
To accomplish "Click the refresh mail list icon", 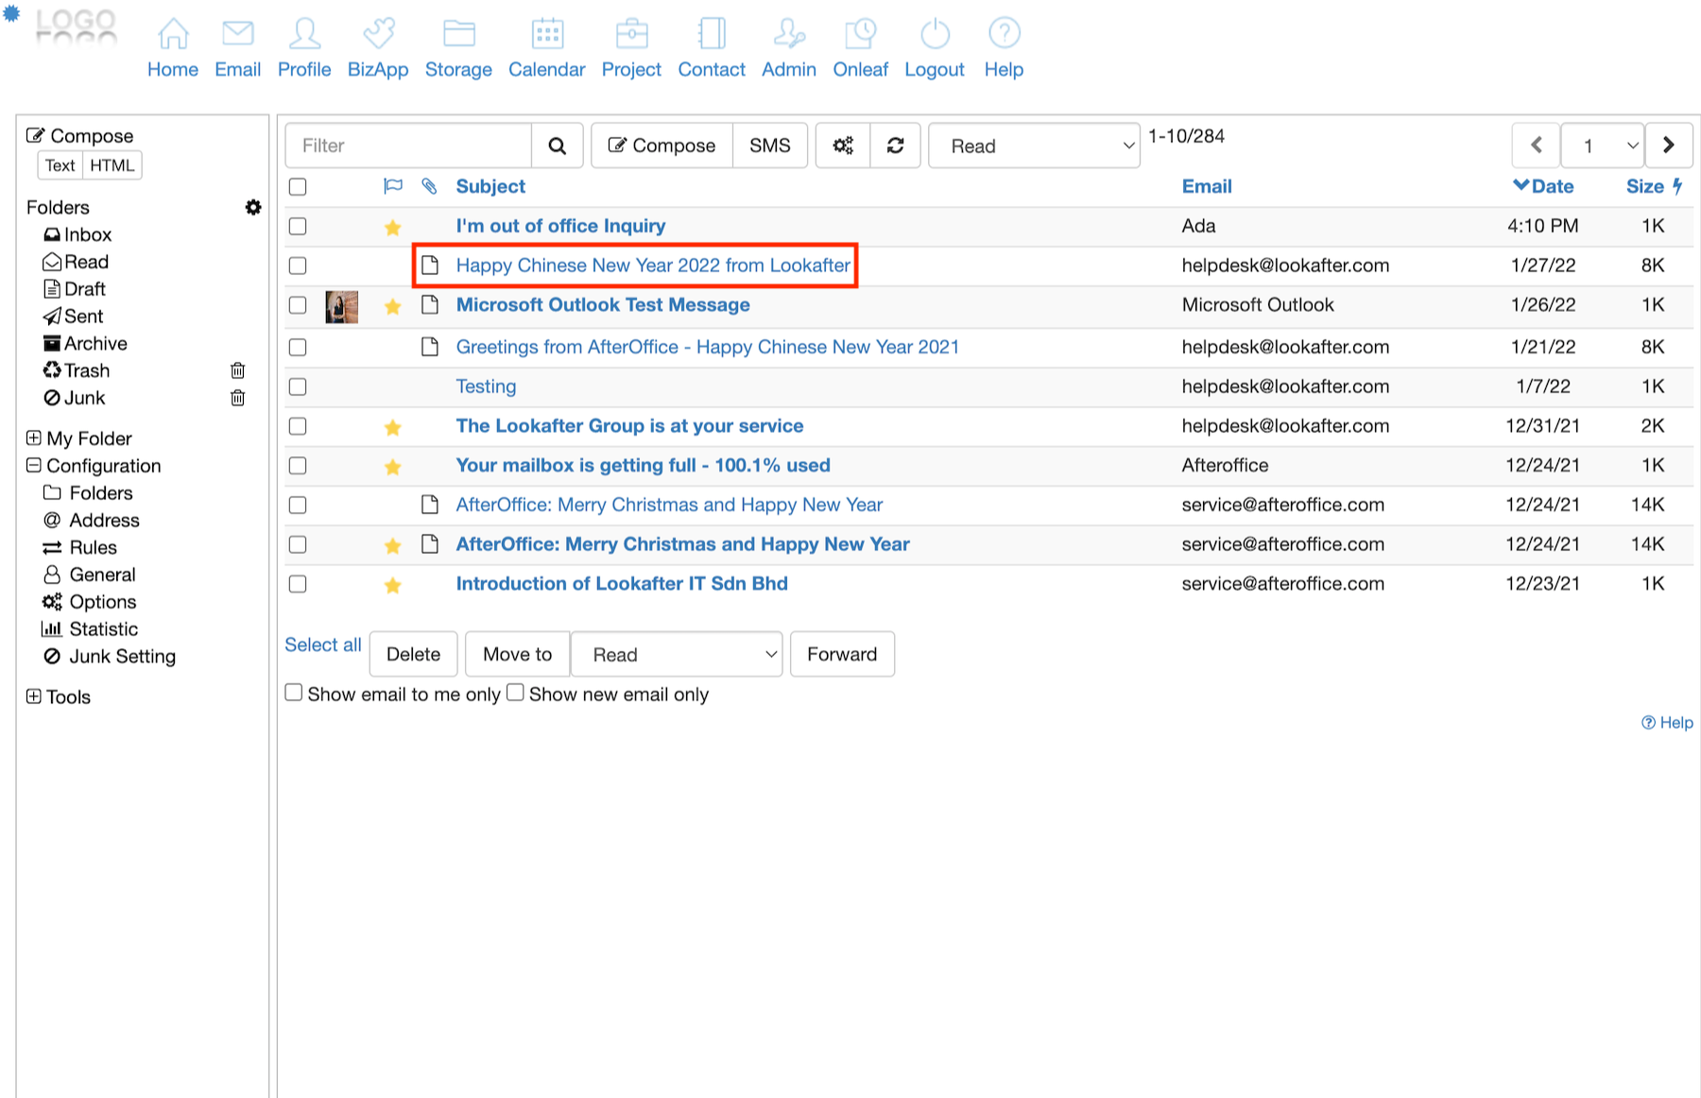I will [x=895, y=146].
